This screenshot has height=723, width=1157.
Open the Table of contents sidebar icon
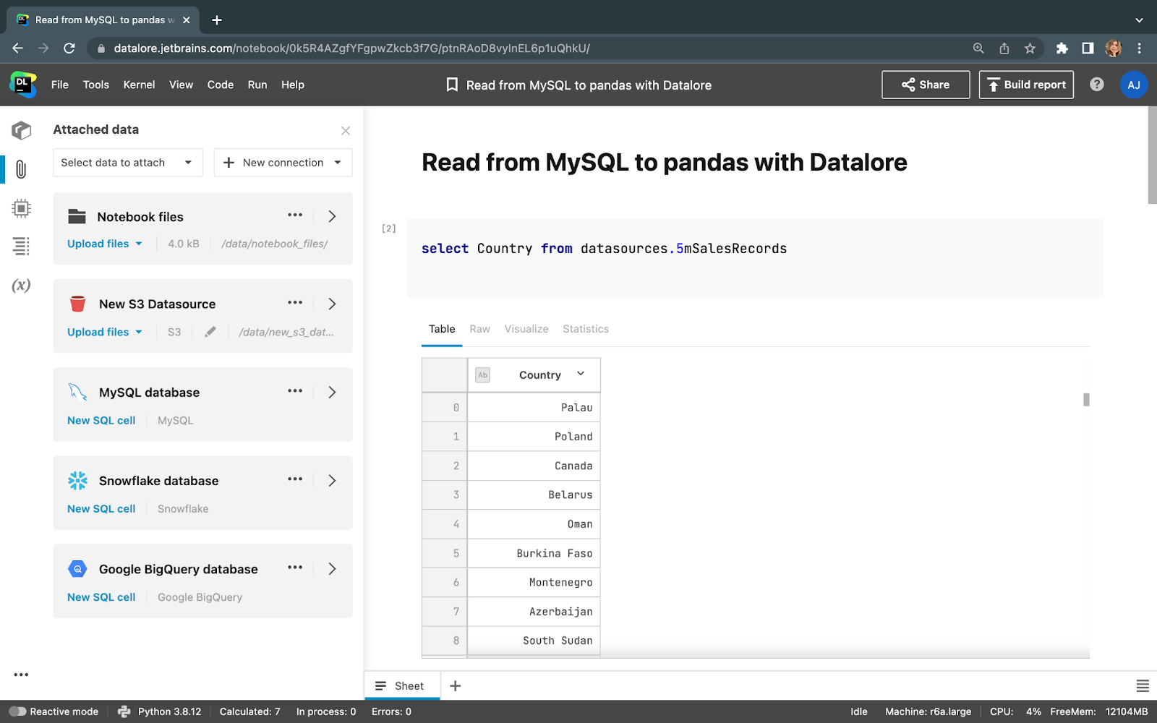(21, 247)
